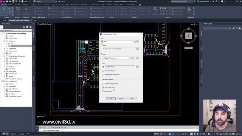The width and height of the screenshot is (242, 136).
Task: Click the style detail icon beside Basic Feature Line
Action: coord(137,58)
